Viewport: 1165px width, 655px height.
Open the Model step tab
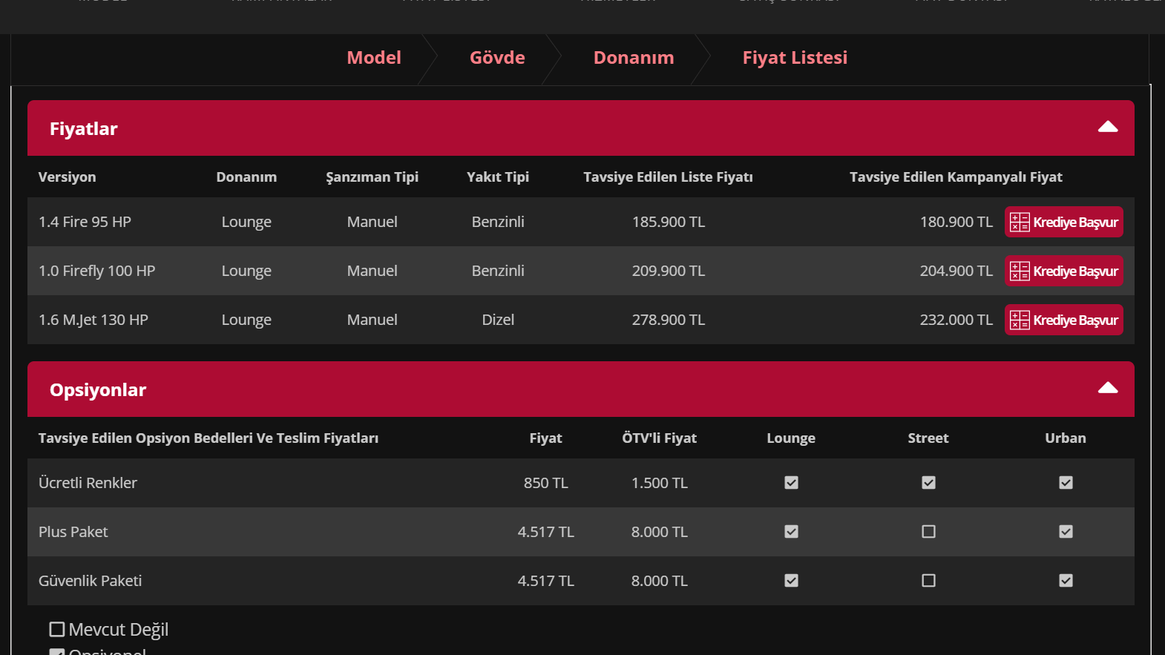[x=374, y=58]
